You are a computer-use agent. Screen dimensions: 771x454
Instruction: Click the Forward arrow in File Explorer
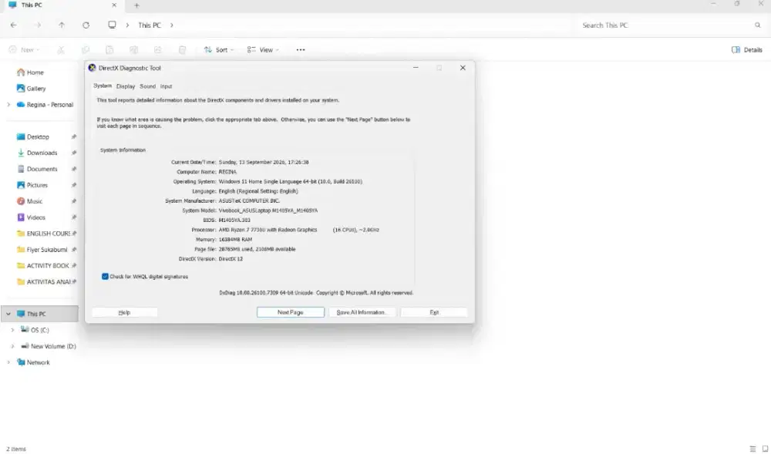click(38, 25)
